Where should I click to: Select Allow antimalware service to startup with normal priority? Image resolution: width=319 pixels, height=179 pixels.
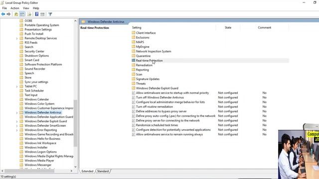172,93
